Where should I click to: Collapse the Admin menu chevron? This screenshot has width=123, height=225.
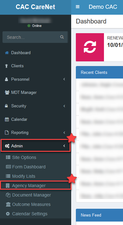pyautogui.click(x=64, y=146)
